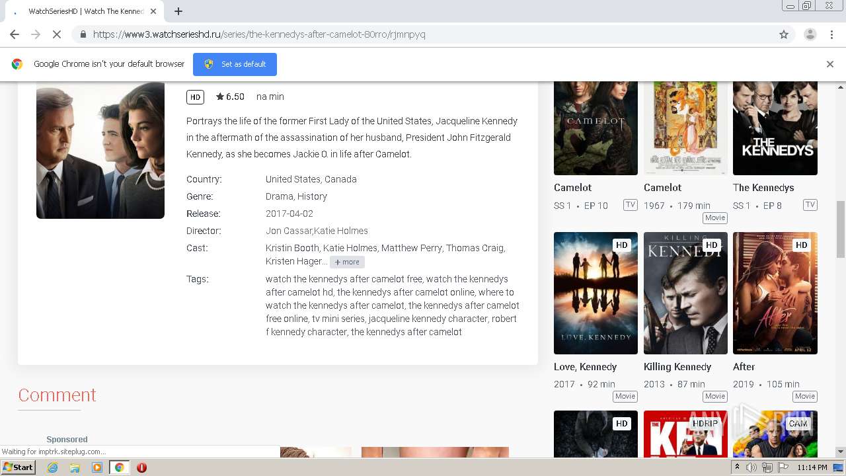846x476 pixels.
Task: Click the Movie badge under Love, Kennedy
Action: click(625, 396)
